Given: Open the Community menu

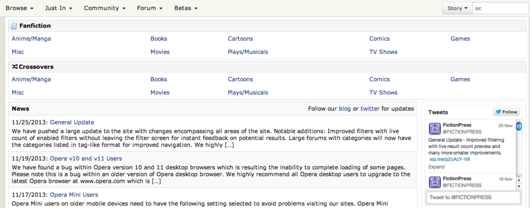Looking at the screenshot, I should (x=105, y=8).
